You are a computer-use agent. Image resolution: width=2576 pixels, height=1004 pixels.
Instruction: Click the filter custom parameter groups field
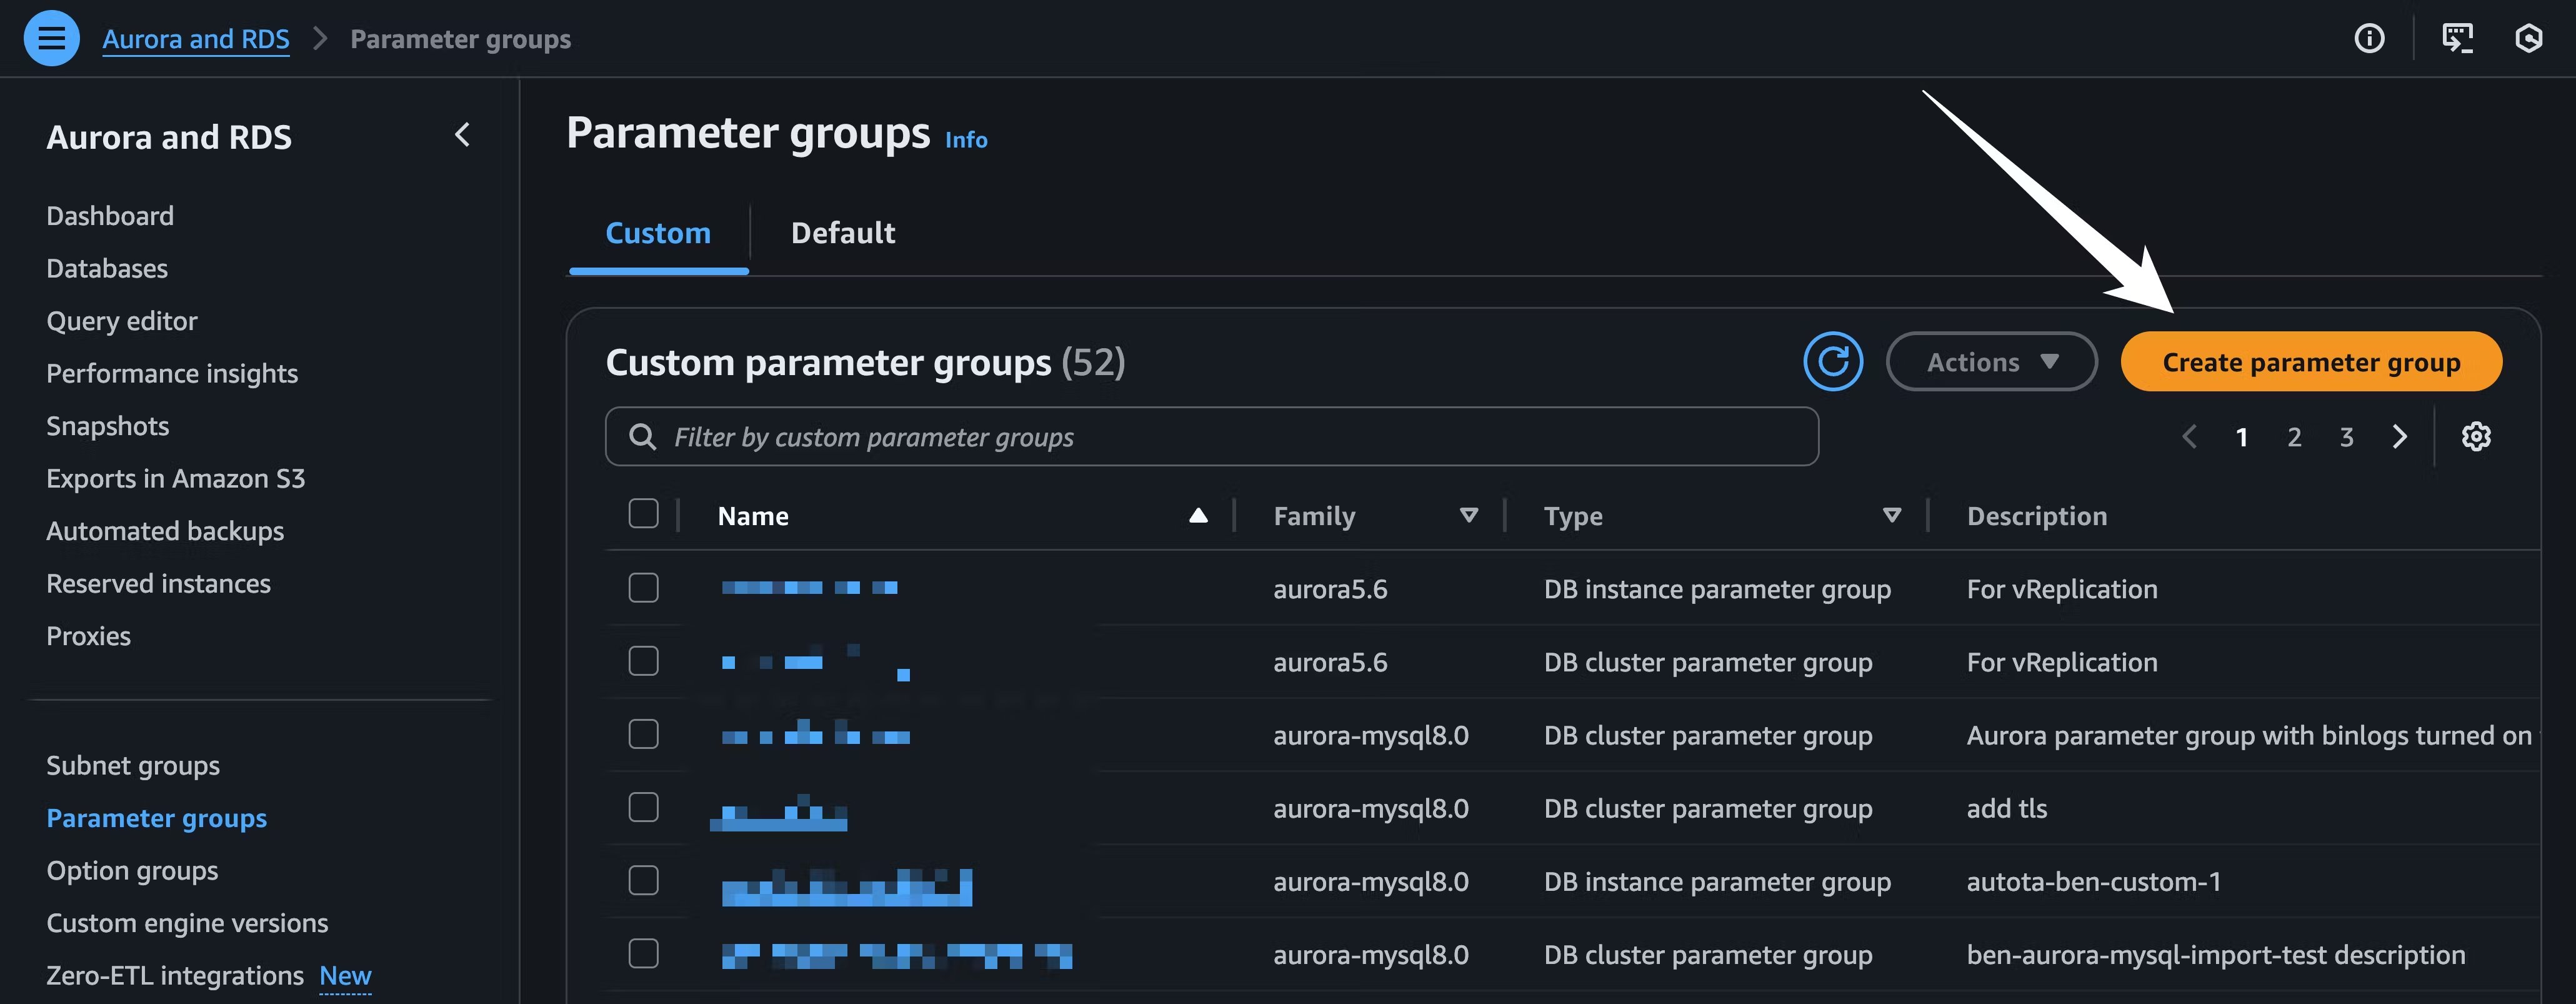click(x=1211, y=436)
